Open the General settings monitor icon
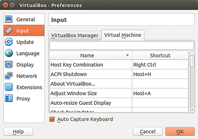This screenshot has height=139, width=198. [9, 19]
